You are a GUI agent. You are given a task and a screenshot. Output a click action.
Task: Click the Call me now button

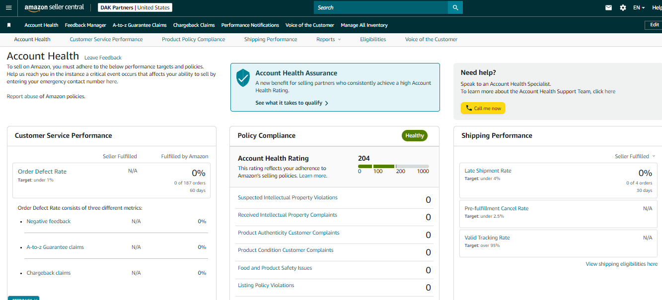(483, 108)
